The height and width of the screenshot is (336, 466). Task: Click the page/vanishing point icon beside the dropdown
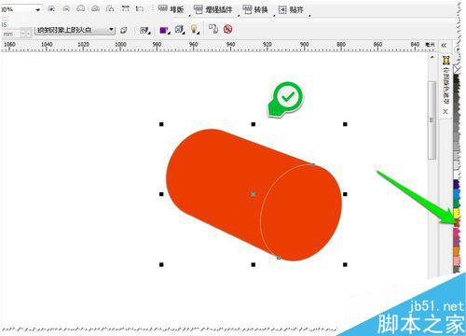pos(124,30)
